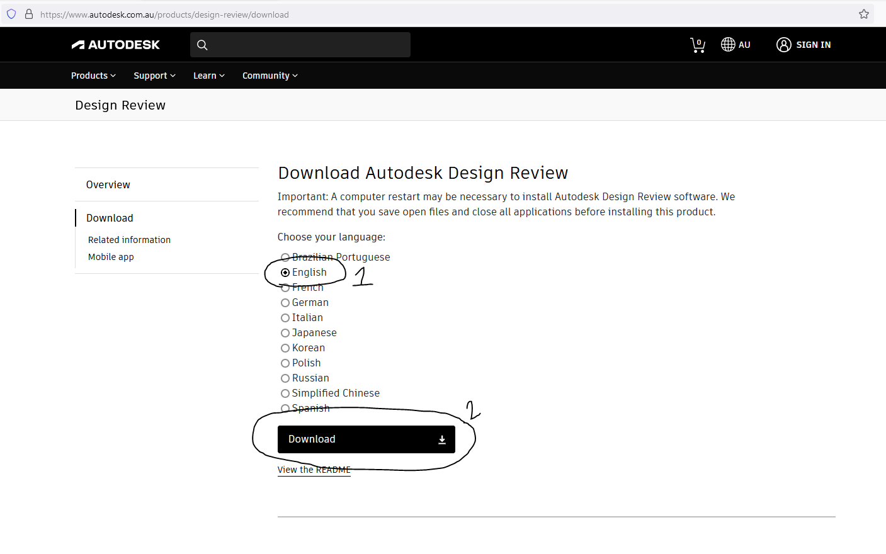The height and width of the screenshot is (554, 886).
Task: Expand the Learn dropdown menu
Action: point(209,76)
